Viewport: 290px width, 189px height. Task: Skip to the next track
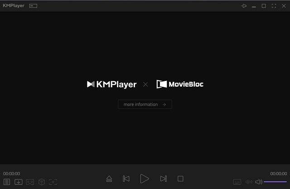164,179
